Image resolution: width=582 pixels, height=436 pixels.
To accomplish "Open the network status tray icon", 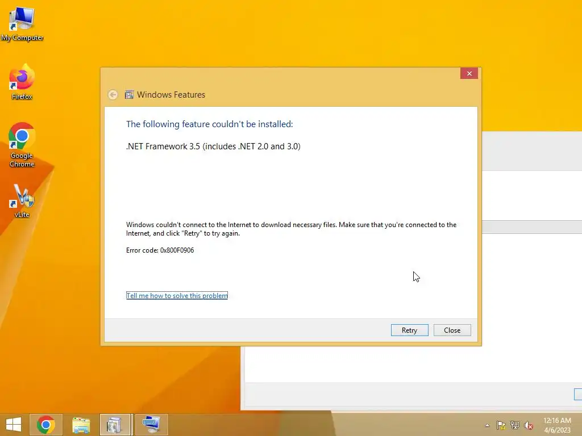I will 515,425.
